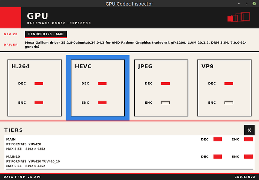The height and width of the screenshot is (180, 259).
Task: Click the HEVC ENC red indicator
Action: pyautogui.click(x=102, y=103)
